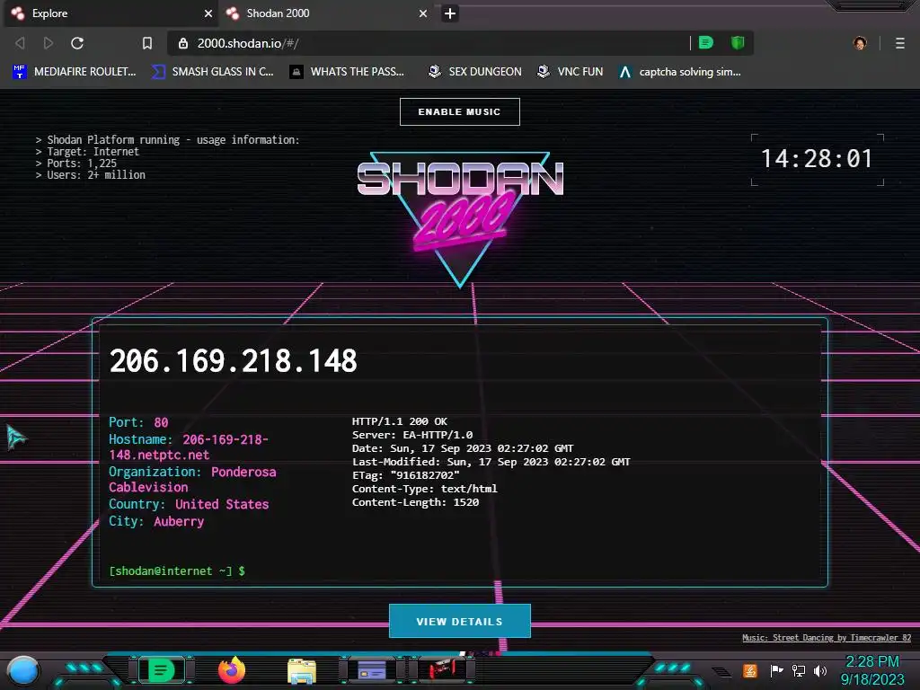Open the red-and-black app on the taskbar
Viewport: 920px width, 690px height.
click(442, 669)
